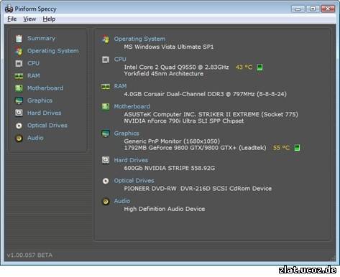Select Operating System in the sidebar
The height and width of the screenshot is (277, 340).
click(x=53, y=51)
